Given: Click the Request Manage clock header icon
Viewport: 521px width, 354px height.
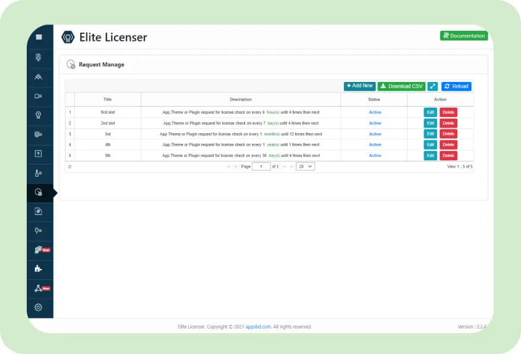Looking at the screenshot, I should click(71, 64).
